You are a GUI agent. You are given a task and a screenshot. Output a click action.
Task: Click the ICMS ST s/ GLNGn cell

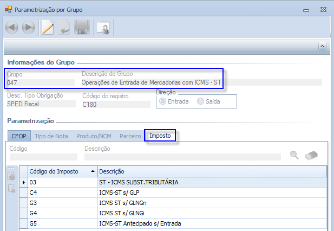click(x=212, y=203)
